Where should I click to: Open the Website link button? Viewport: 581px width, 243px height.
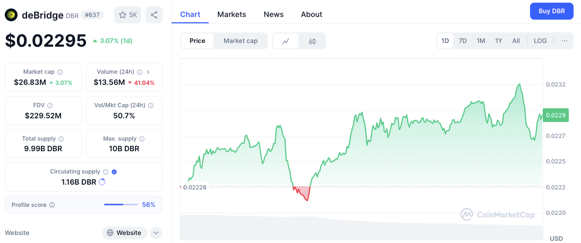[124, 232]
